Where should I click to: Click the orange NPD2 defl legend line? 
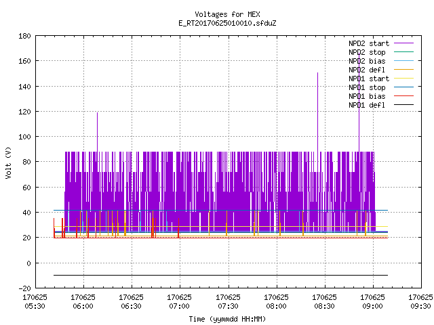(404, 69)
